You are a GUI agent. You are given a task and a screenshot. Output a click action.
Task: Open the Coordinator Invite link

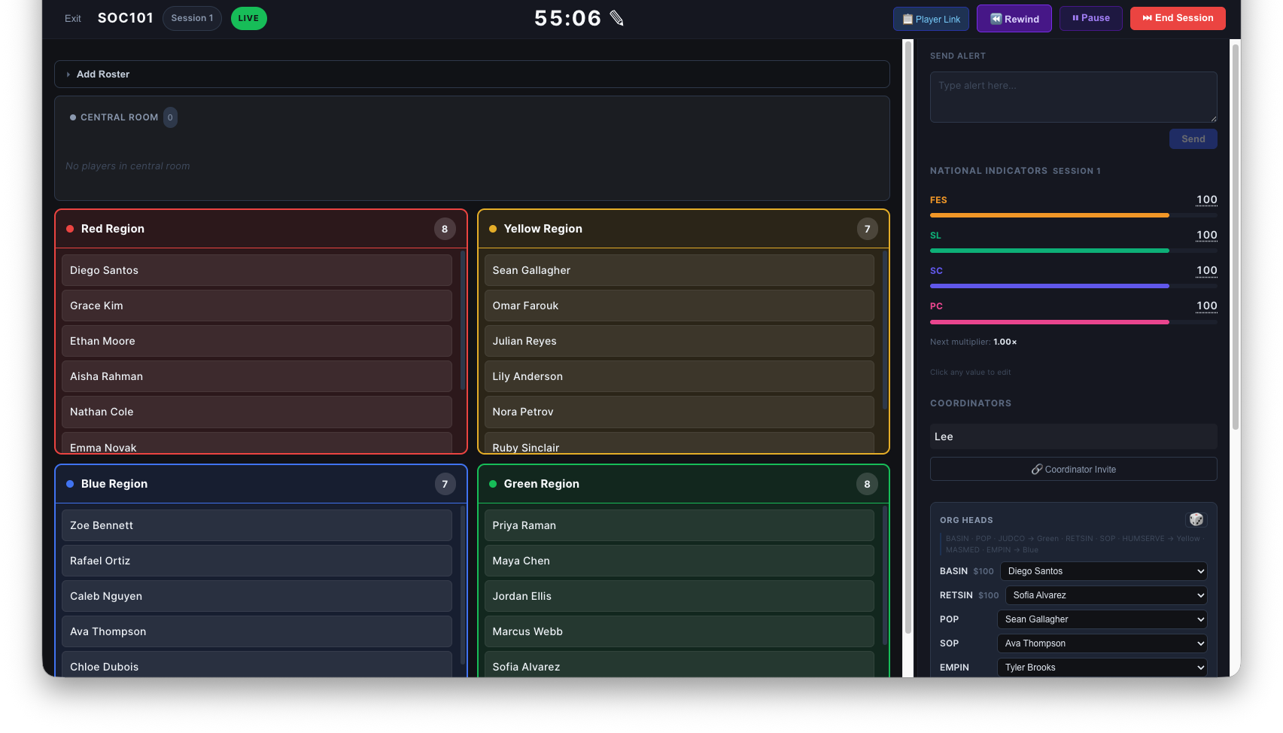click(1073, 469)
